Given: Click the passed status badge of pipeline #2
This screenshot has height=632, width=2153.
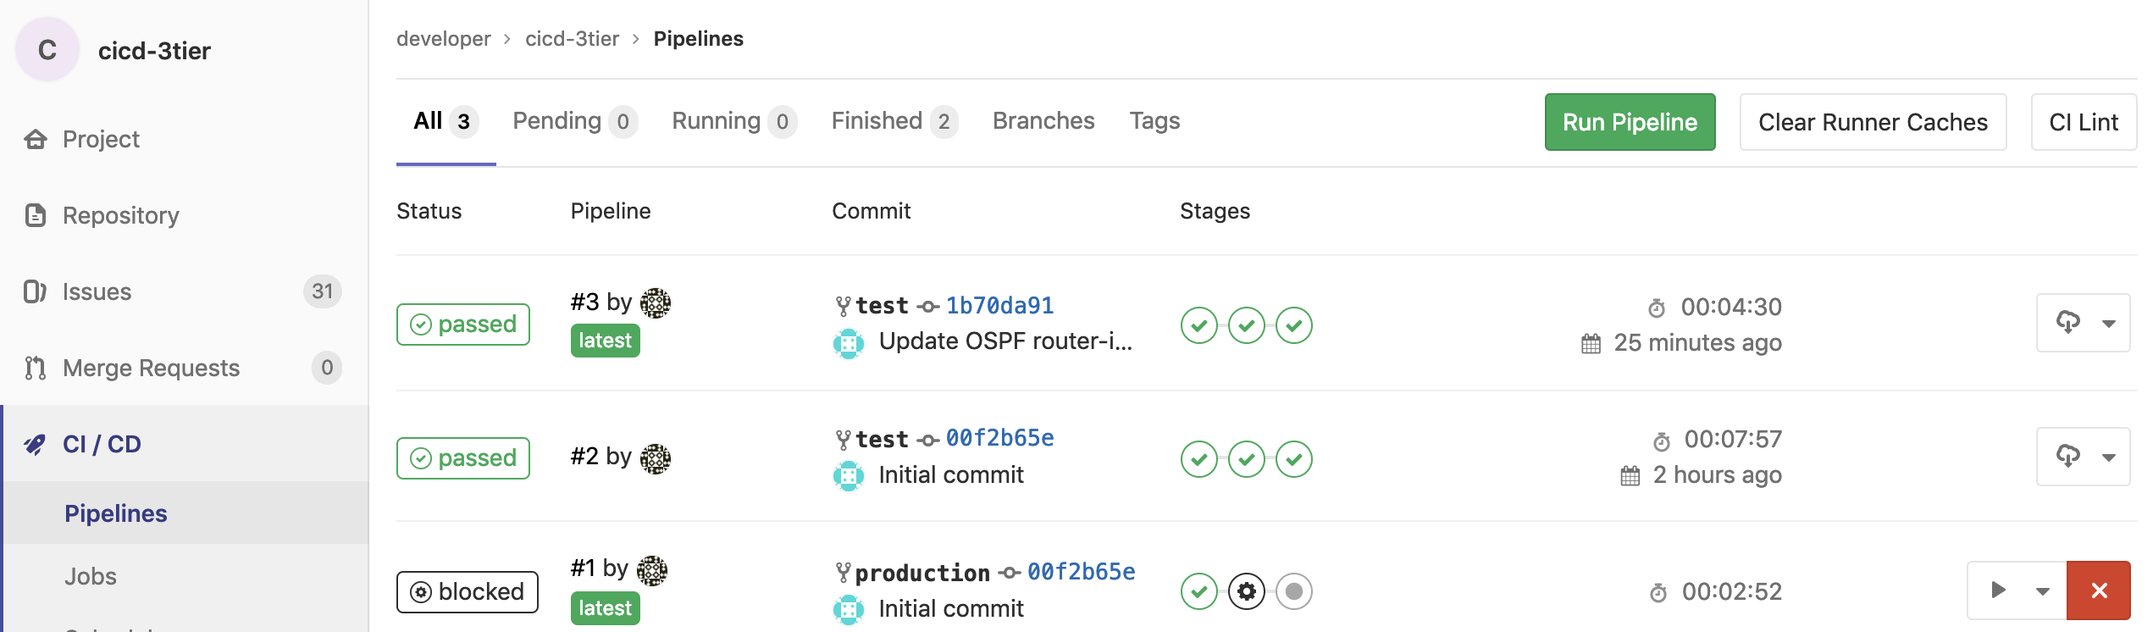Looking at the screenshot, I should (463, 458).
